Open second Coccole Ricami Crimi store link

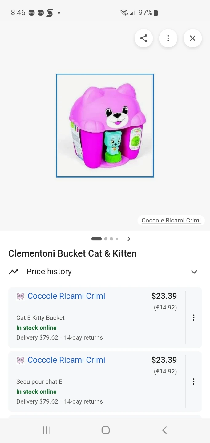(66, 360)
